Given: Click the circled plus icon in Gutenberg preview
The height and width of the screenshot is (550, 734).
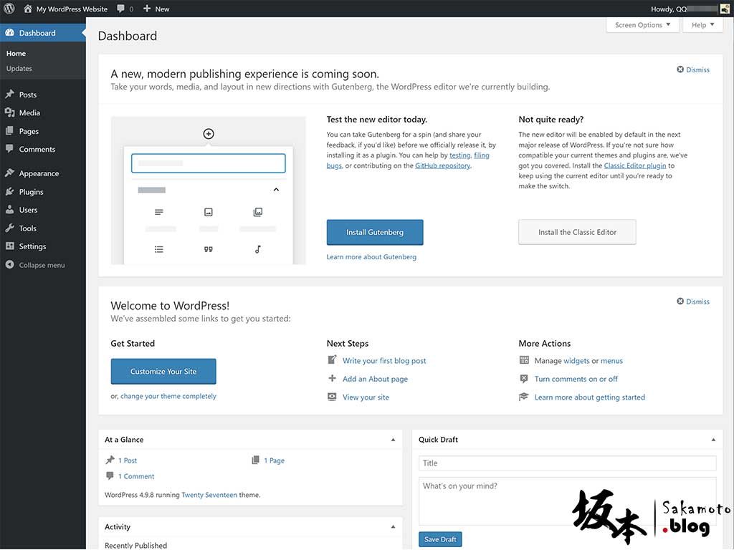Looking at the screenshot, I should 209,134.
